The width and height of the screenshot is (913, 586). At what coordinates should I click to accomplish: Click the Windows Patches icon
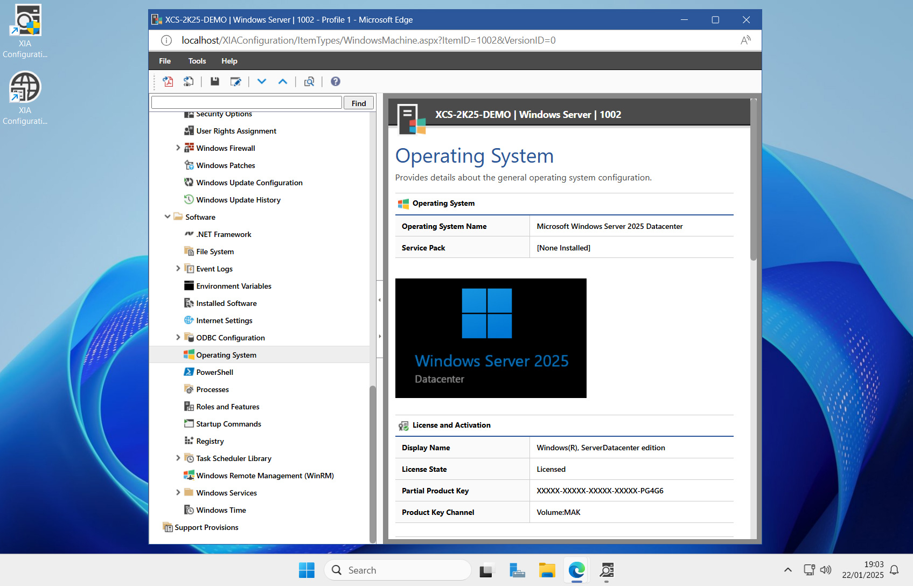pyautogui.click(x=189, y=165)
